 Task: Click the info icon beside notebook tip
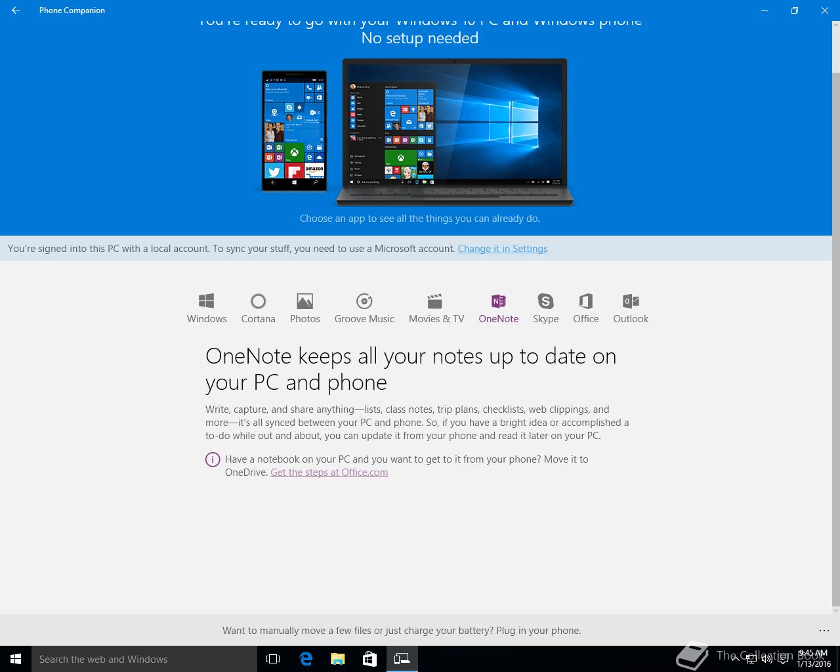[213, 459]
